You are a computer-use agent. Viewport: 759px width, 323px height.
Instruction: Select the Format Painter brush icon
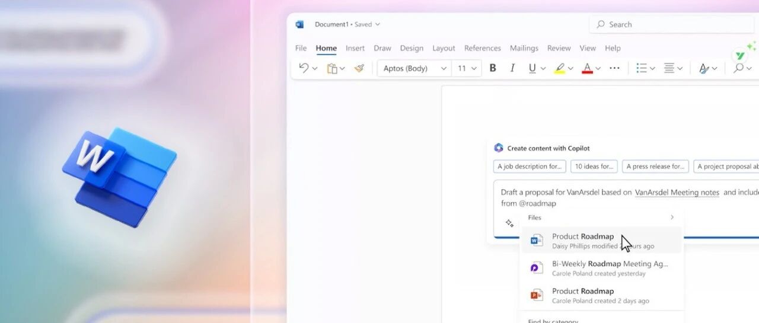coord(359,68)
